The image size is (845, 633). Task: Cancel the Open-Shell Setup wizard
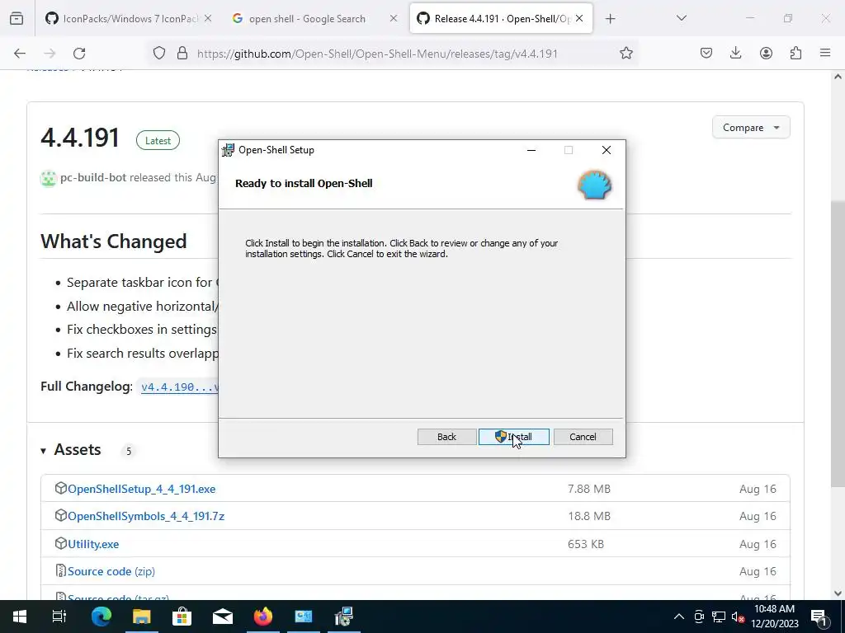(583, 437)
